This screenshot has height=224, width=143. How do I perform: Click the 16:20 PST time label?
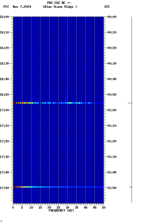[4, 48]
